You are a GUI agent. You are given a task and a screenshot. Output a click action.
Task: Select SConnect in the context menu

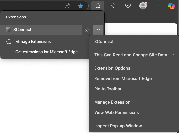coord(134,42)
